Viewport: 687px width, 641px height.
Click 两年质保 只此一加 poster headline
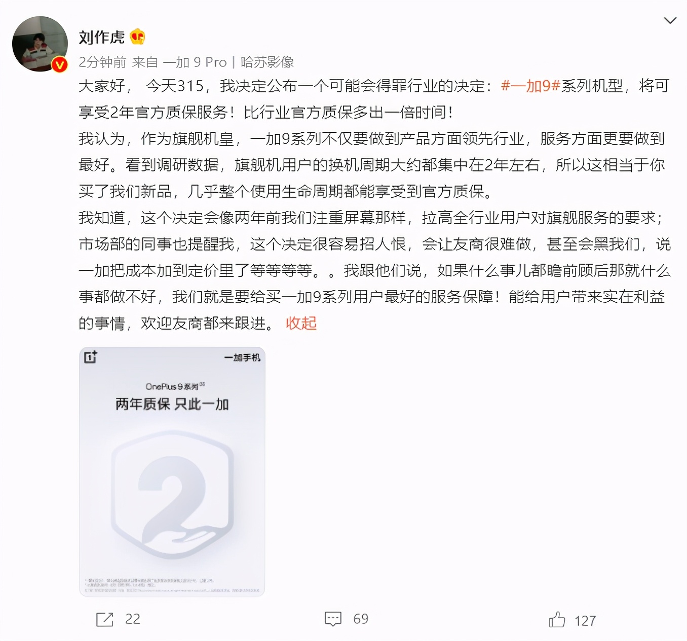(172, 404)
